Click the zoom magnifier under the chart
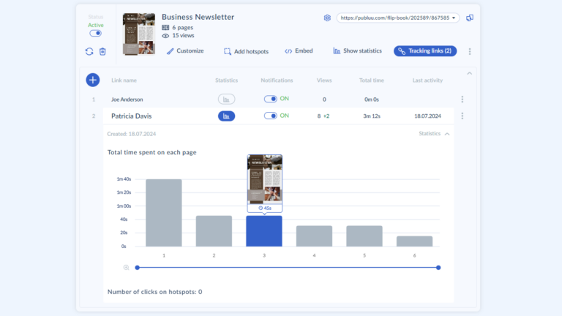Image resolution: width=562 pixels, height=316 pixels. (126, 268)
